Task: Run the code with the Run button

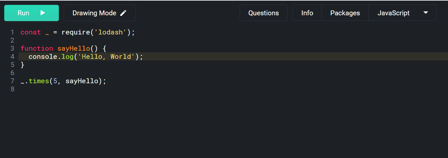Action: pyautogui.click(x=32, y=13)
